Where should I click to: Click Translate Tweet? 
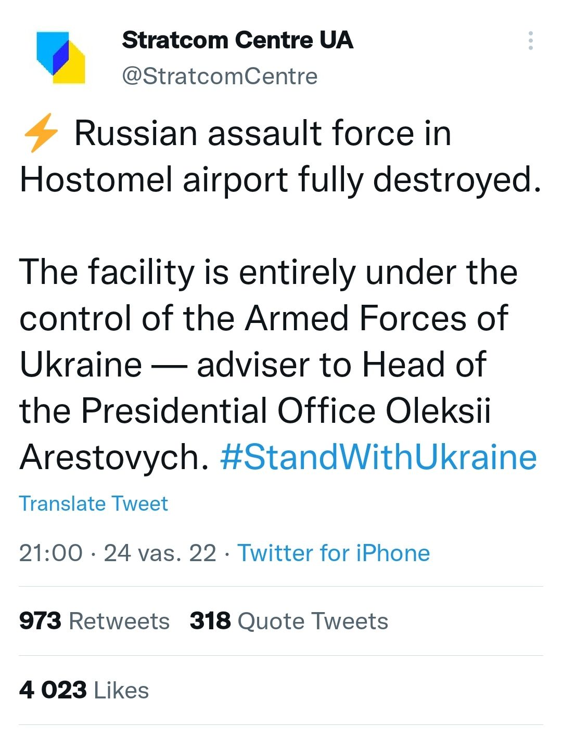[x=94, y=503]
